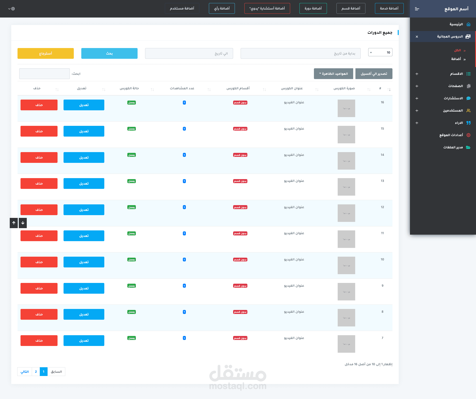The width and height of the screenshot is (476, 399).
Task: Click the الصفحات pages icon
Action: tap(468, 86)
